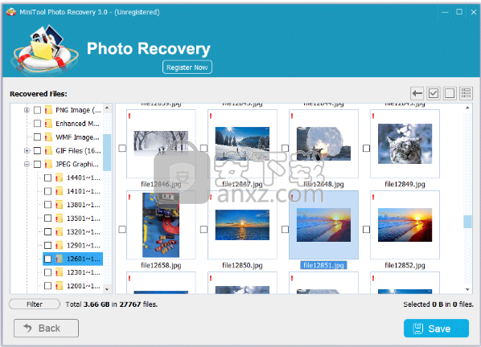Click the tree panel scrollbar thumb

(107, 153)
